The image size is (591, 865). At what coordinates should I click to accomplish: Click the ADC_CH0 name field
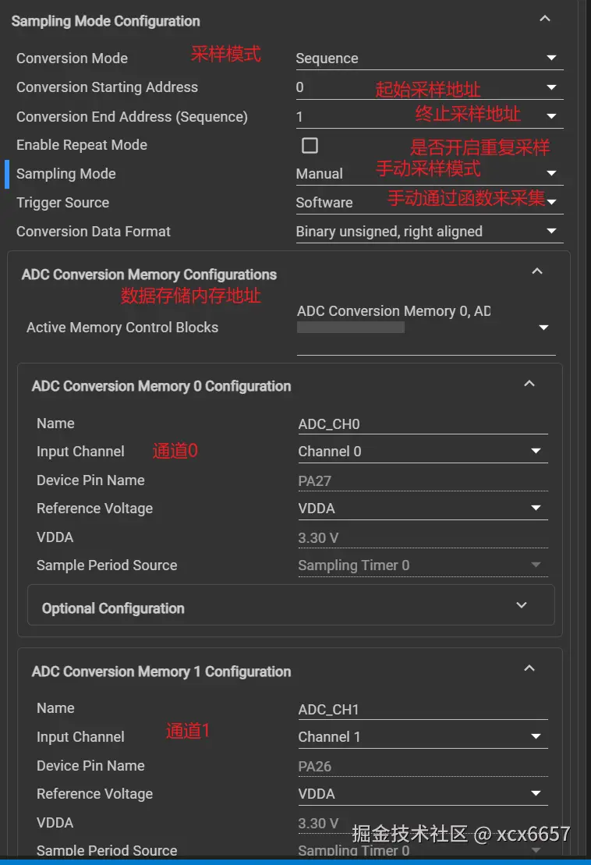click(421, 424)
